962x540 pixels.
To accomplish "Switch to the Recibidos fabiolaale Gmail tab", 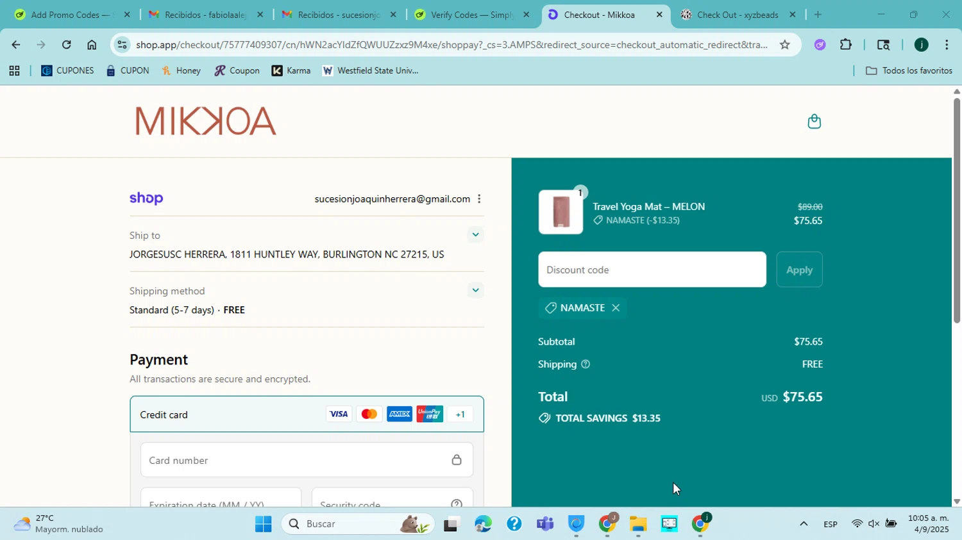I will pyautogui.click(x=204, y=15).
